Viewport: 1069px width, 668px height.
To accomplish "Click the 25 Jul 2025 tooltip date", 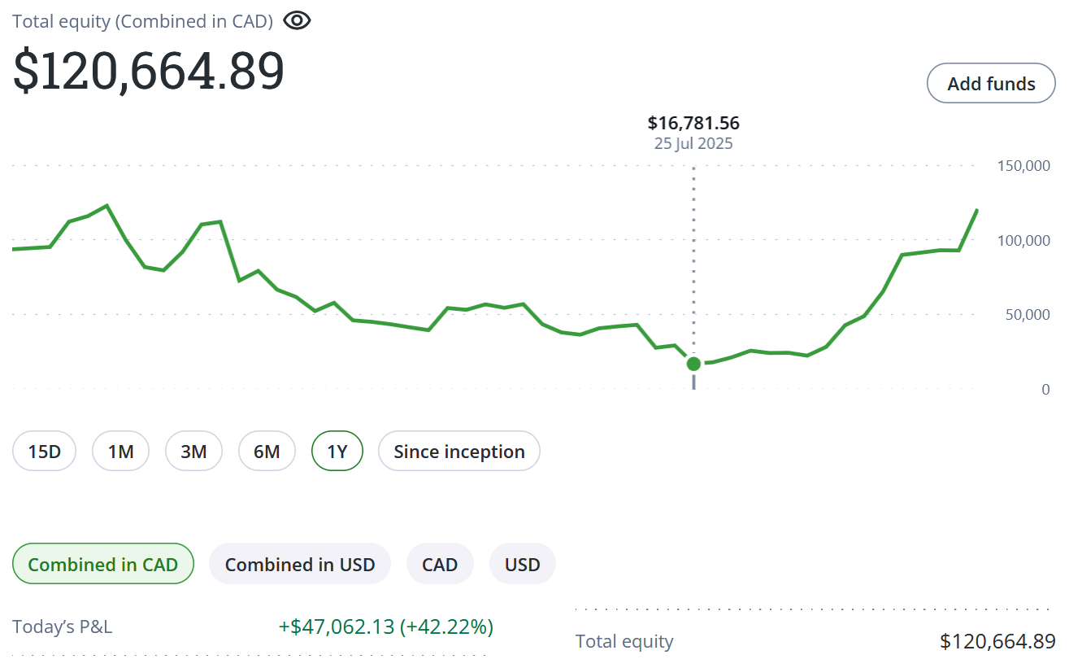I will (693, 144).
